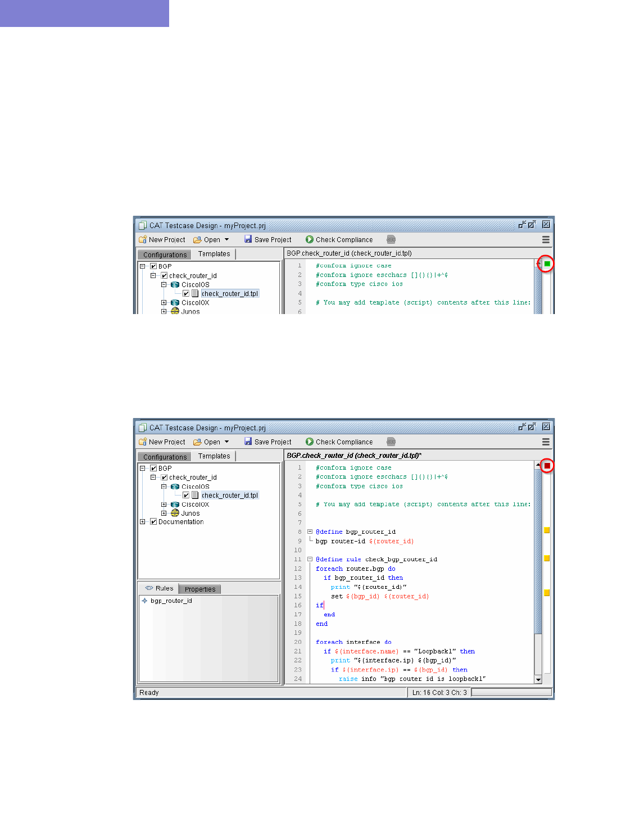Click the status bar progress bar
This screenshot has height=836, width=626.
[x=511, y=693]
